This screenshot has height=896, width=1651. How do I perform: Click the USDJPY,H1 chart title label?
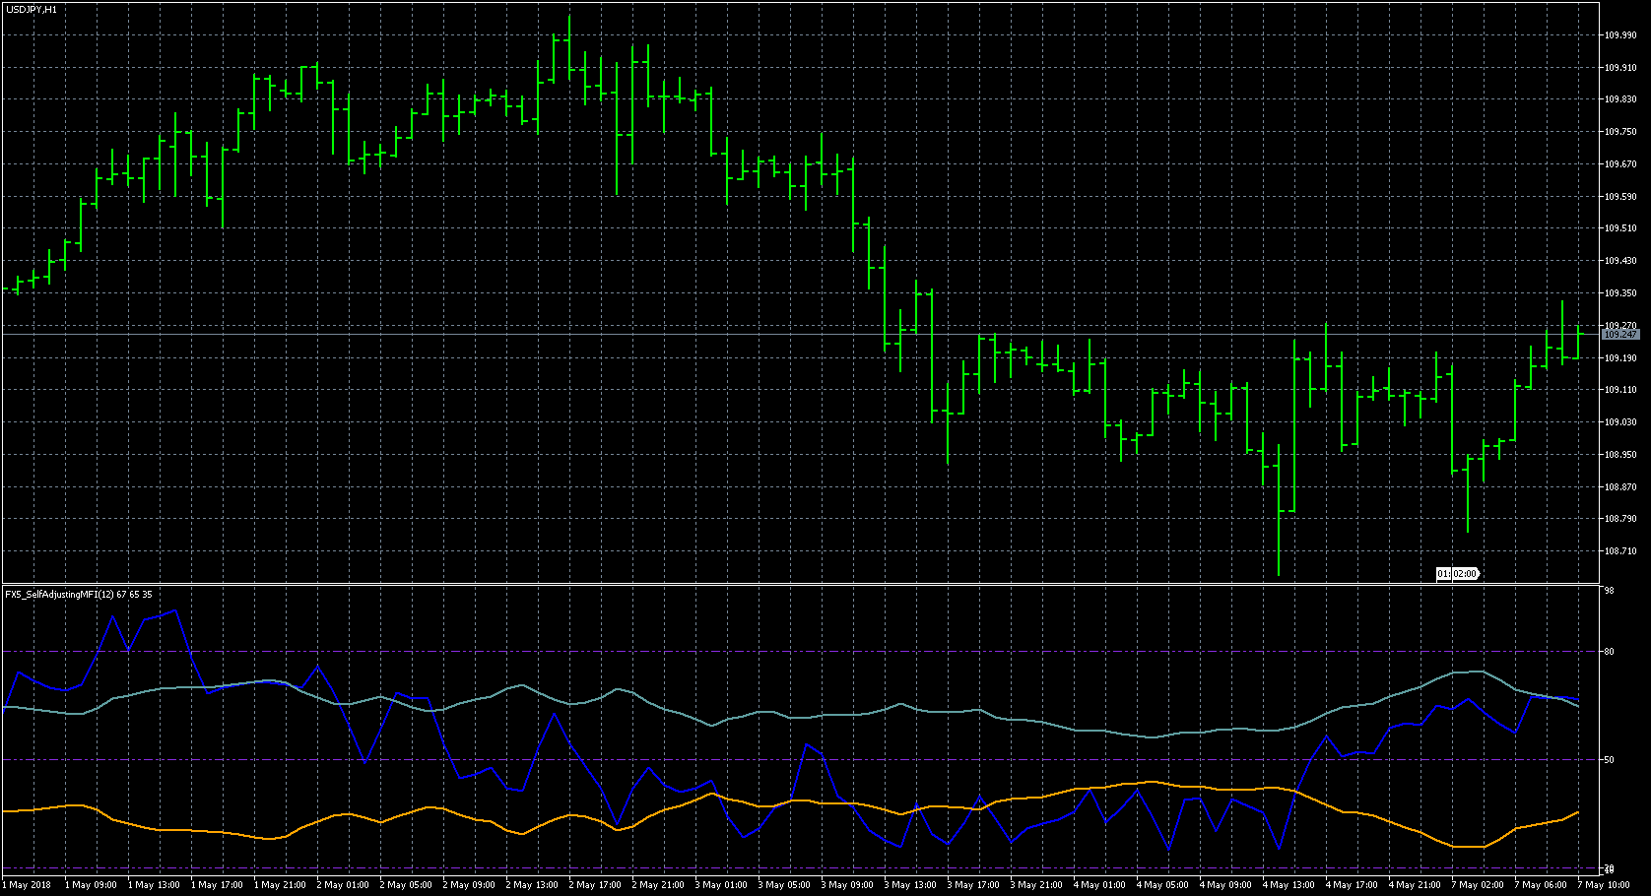tap(32, 9)
